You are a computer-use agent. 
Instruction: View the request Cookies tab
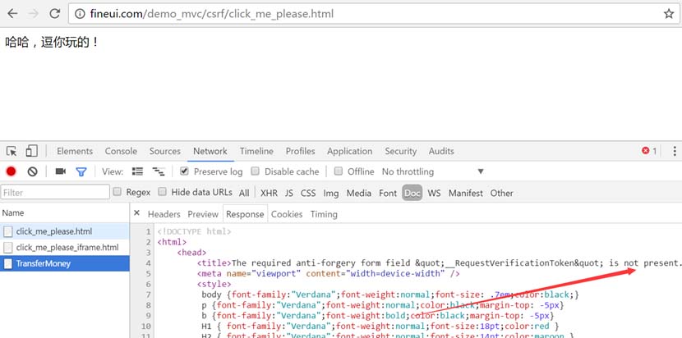tap(287, 214)
